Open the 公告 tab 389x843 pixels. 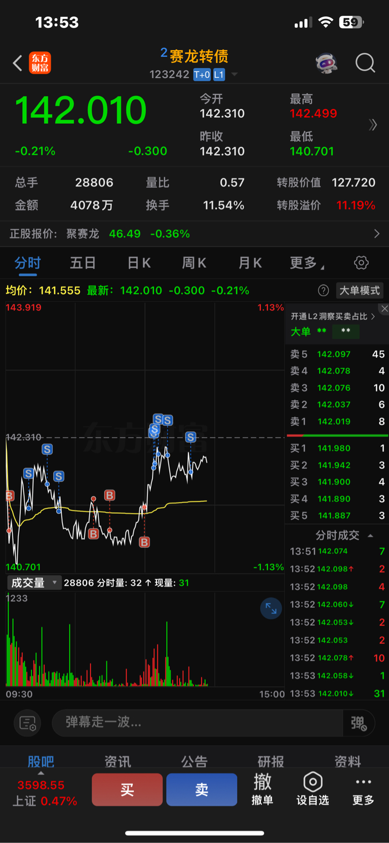[194, 761]
